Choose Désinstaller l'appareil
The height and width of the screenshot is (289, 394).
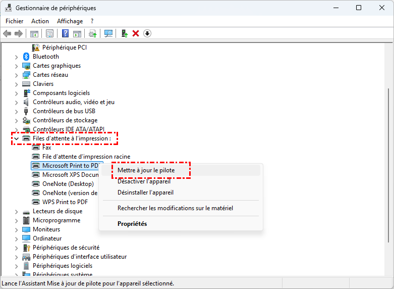pos(181,192)
